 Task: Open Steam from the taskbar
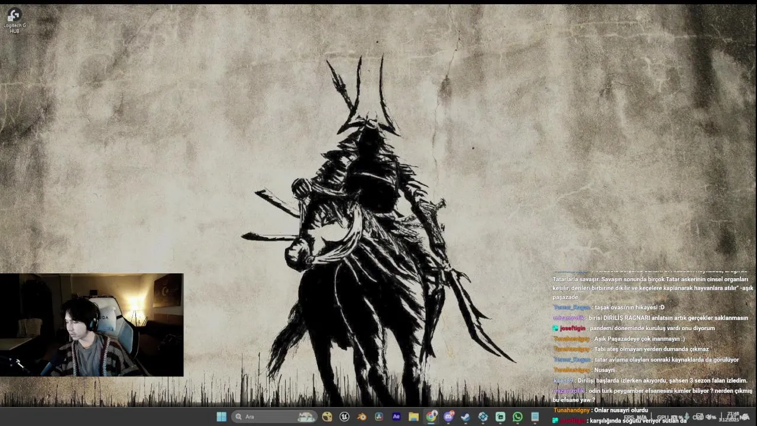(x=465, y=417)
